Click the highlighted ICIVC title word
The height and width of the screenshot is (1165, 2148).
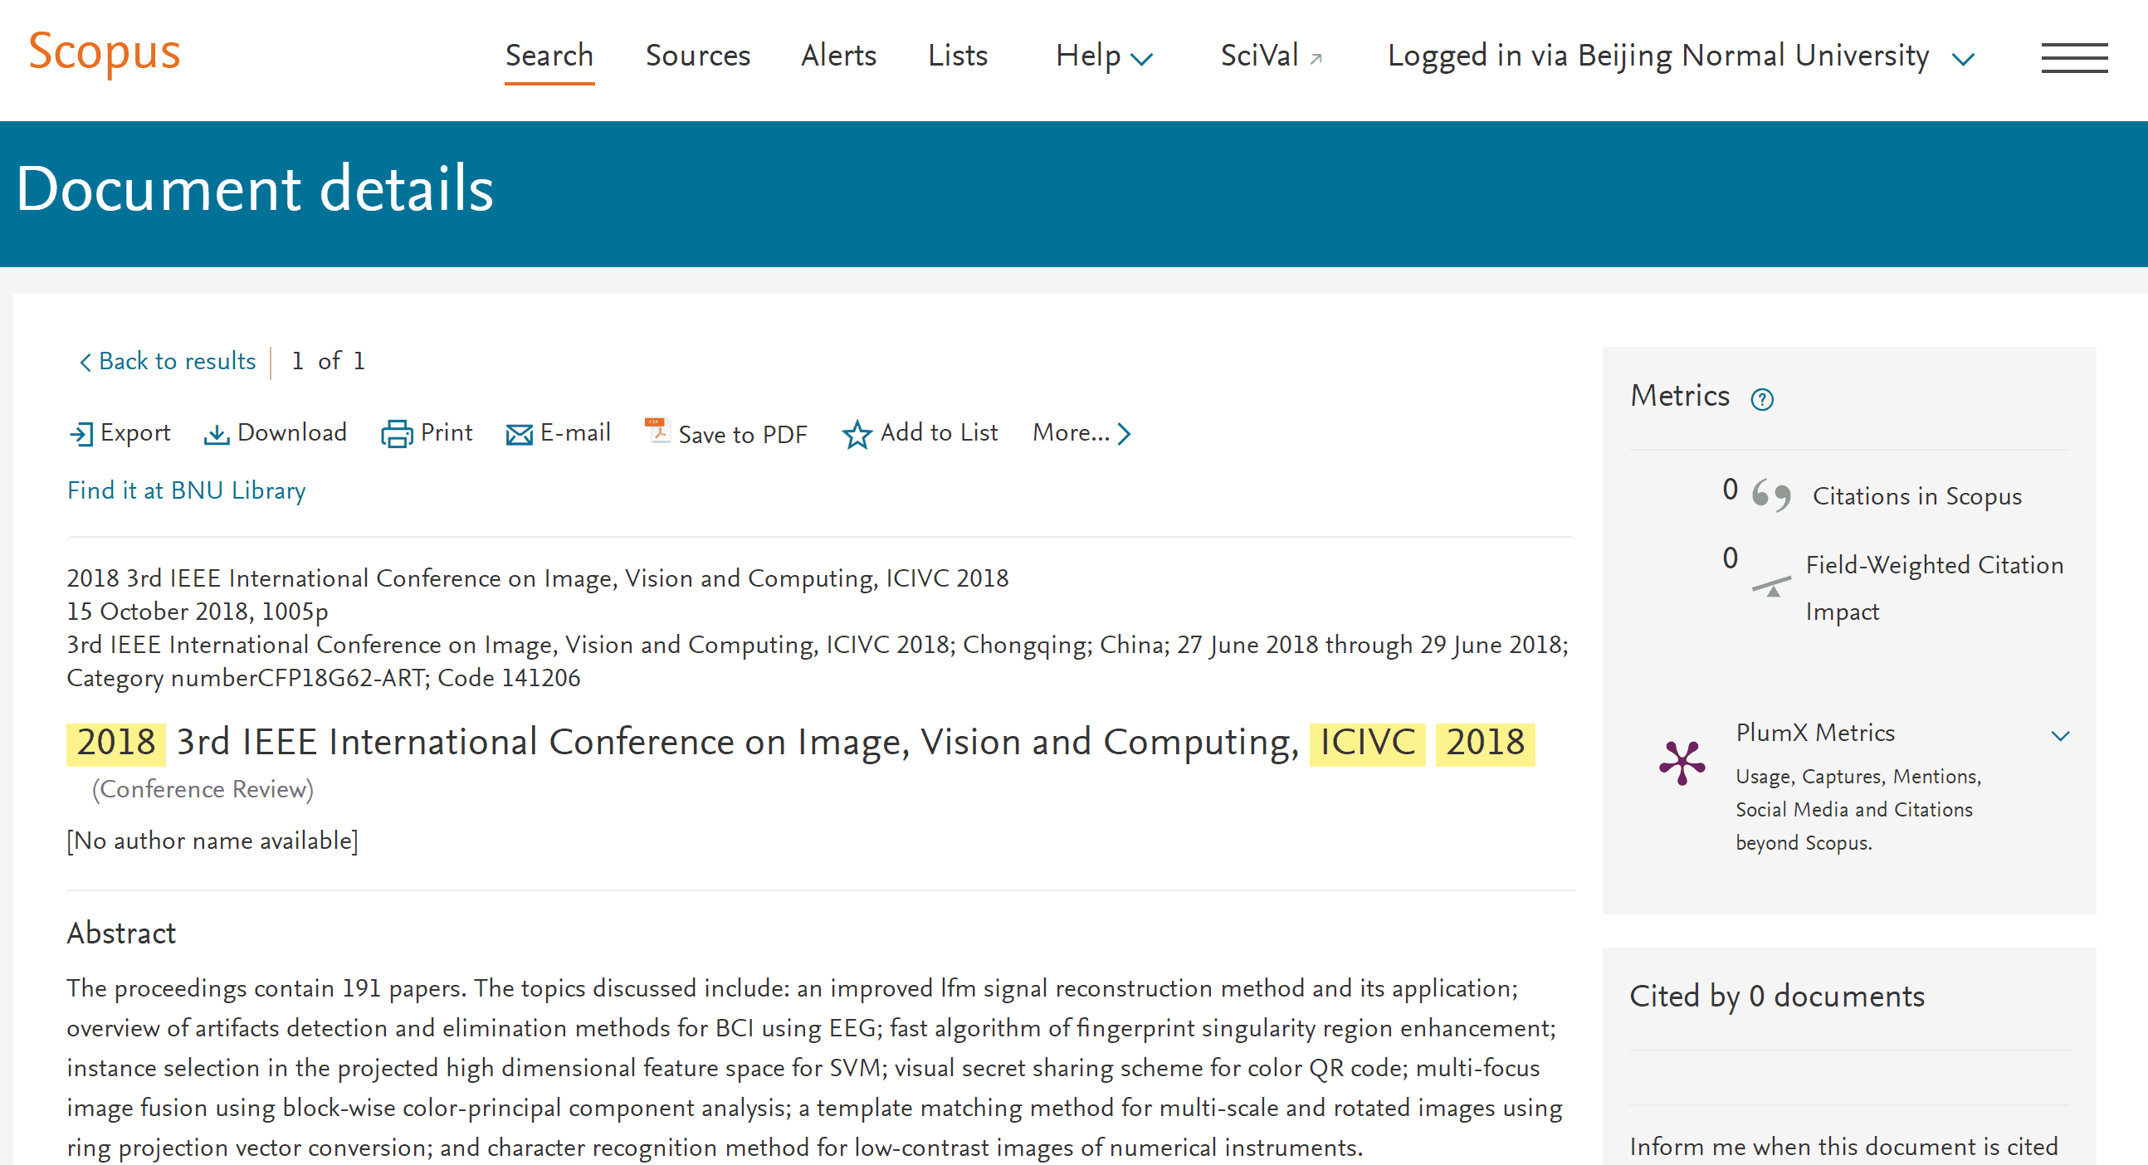point(1367,742)
